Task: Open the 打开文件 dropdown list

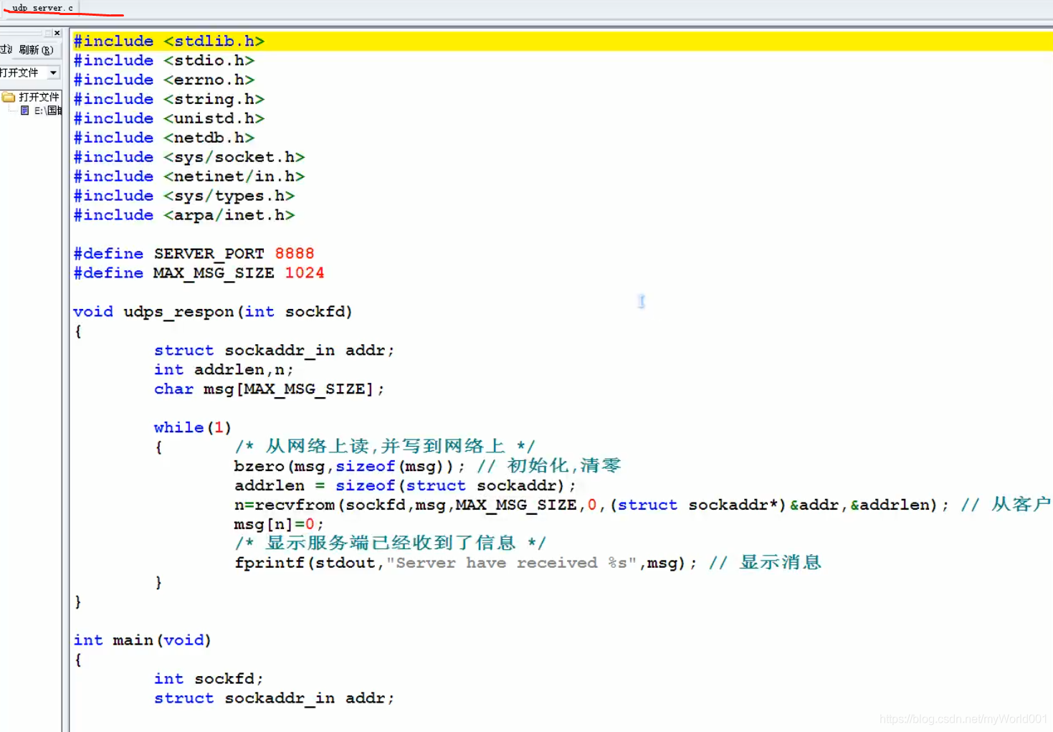Action: (x=53, y=72)
